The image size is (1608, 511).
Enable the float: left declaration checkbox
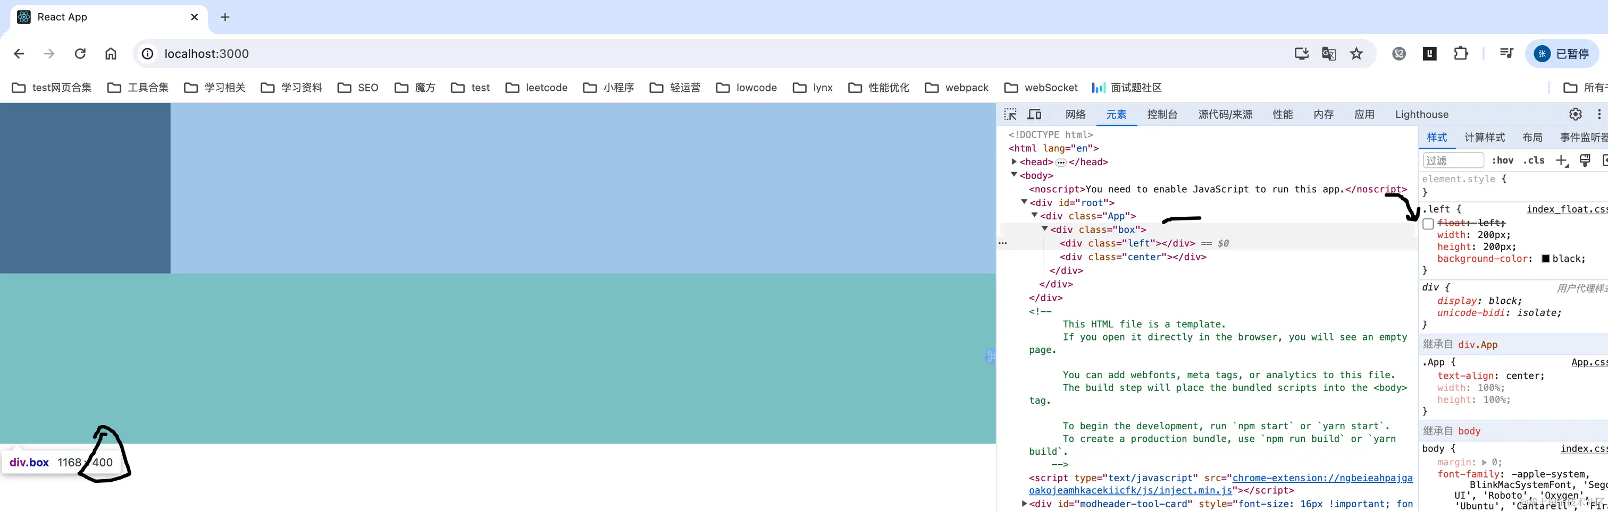pyautogui.click(x=1428, y=224)
